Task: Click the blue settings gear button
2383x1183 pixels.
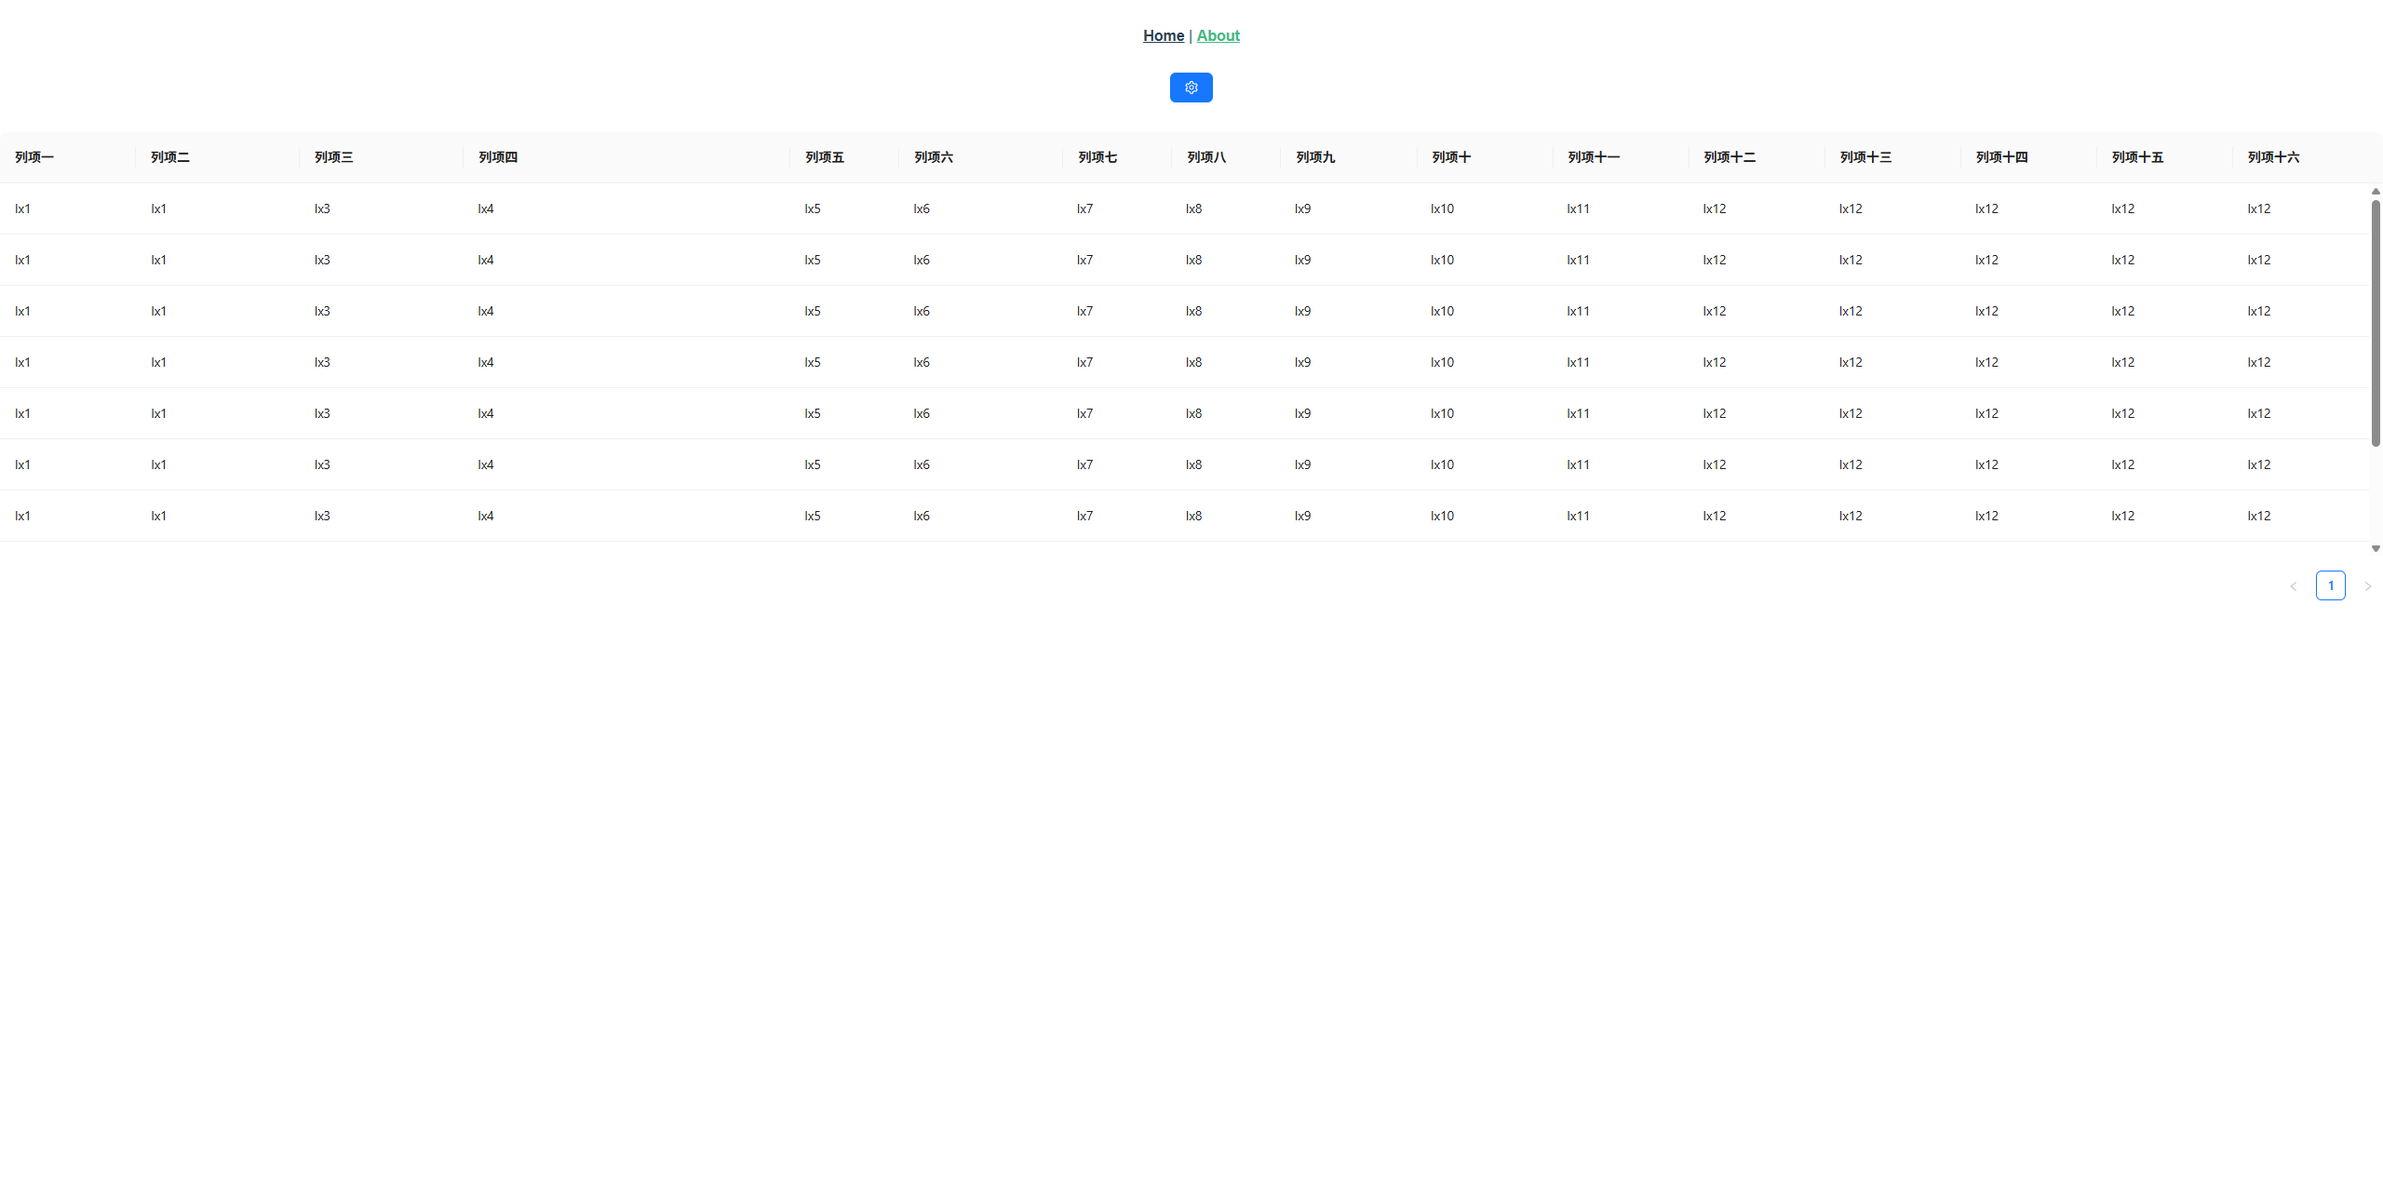Action: pyautogui.click(x=1191, y=87)
